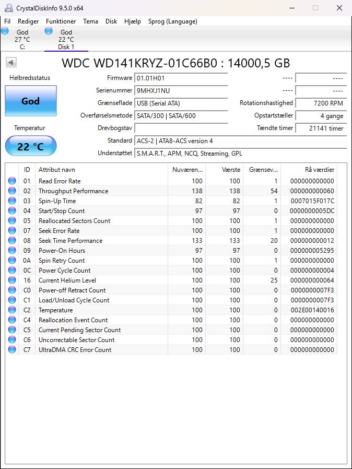Select the Disk 1 drive tab
Screen dimensions: 352x469
point(66,39)
